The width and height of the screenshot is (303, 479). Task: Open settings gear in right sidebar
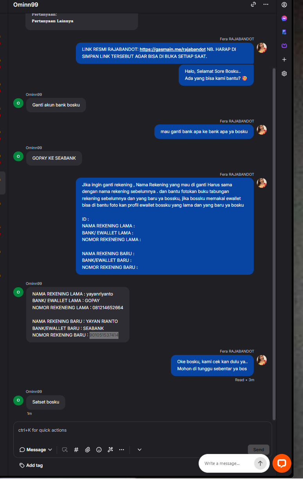(x=284, y=74)
